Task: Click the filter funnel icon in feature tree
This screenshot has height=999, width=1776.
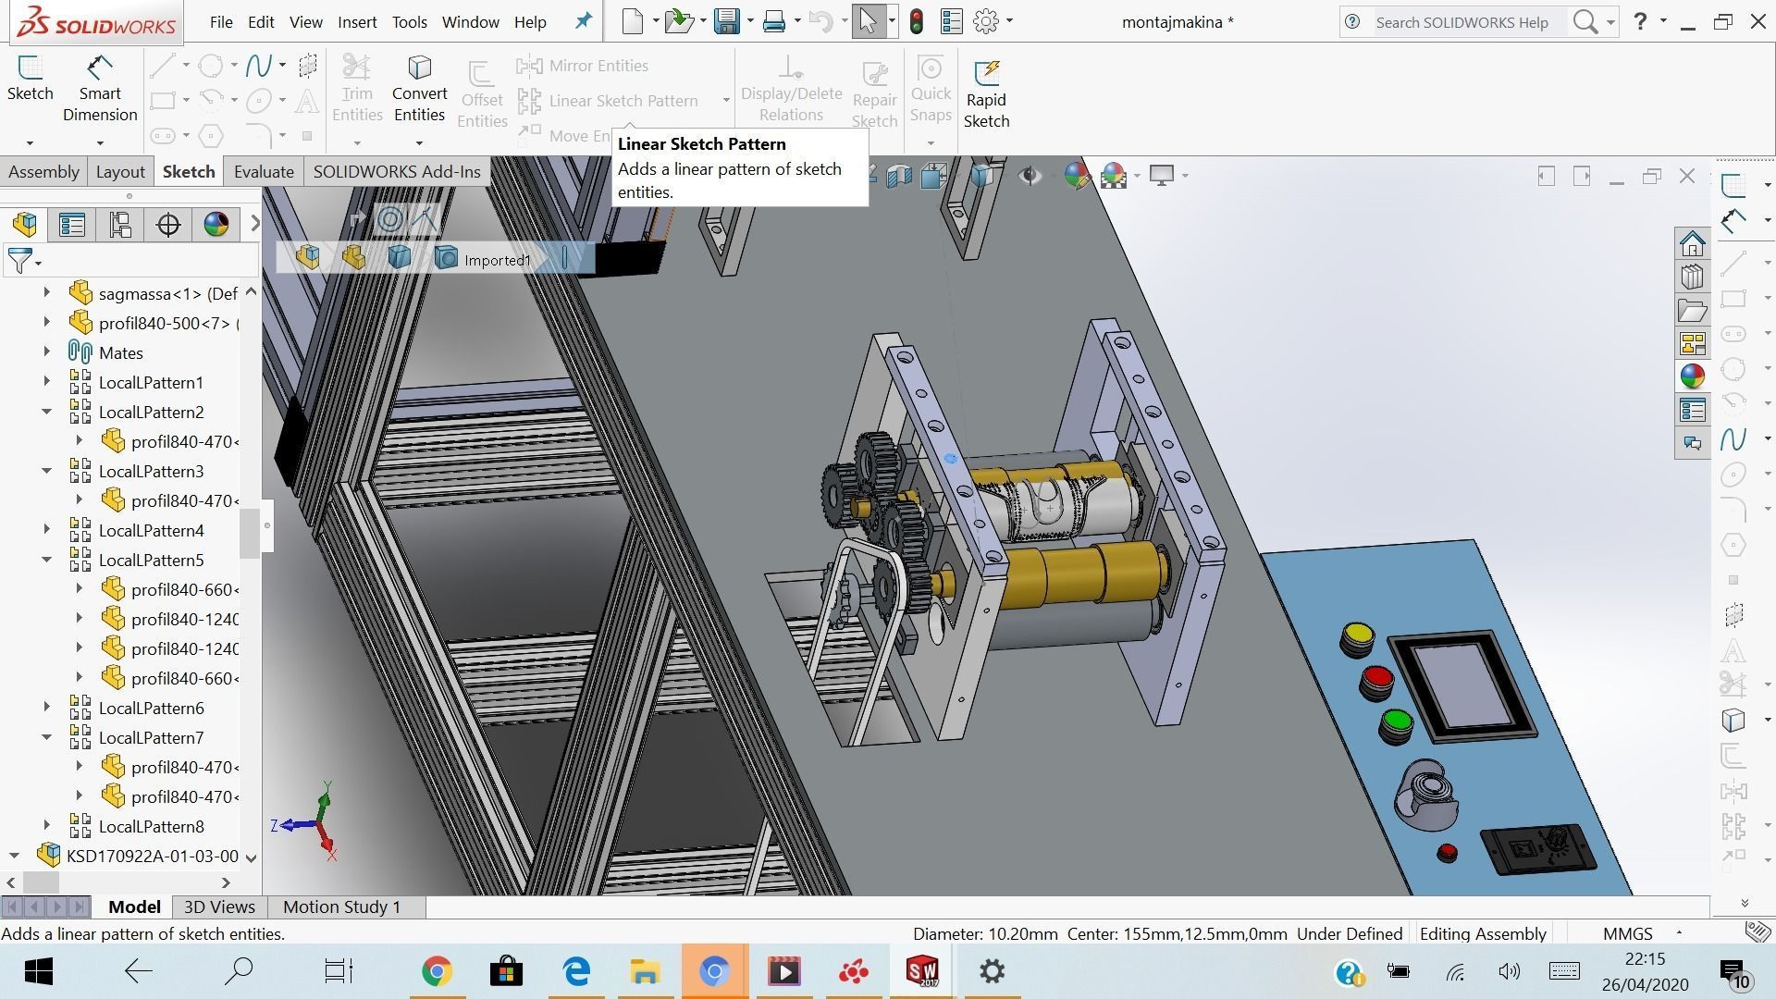Action: point(19,261)
